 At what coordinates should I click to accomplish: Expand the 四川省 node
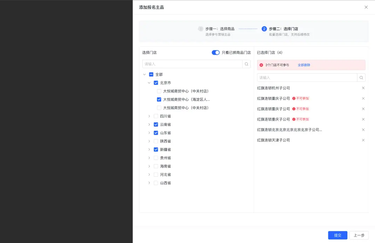149,116
